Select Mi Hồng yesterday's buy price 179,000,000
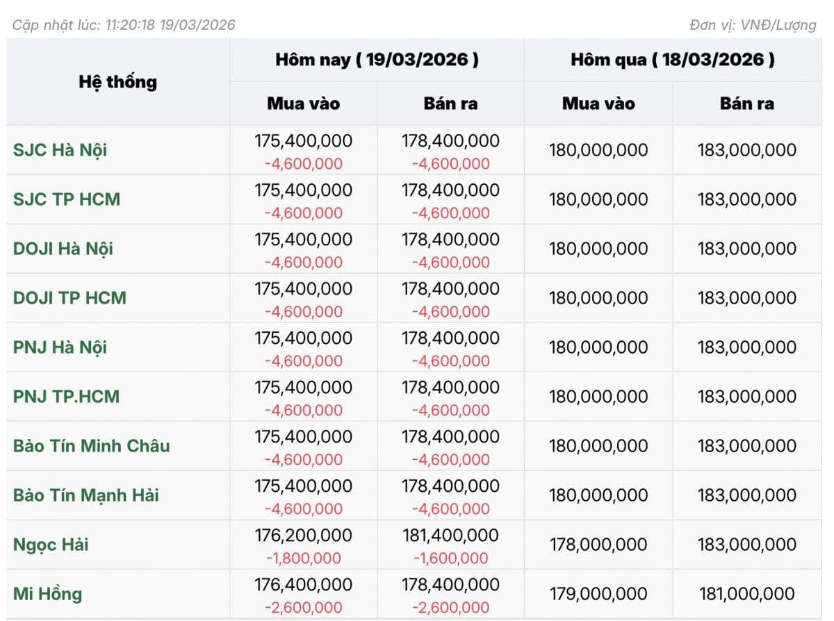This screenshot has height=621, width=834. (598, 594)
